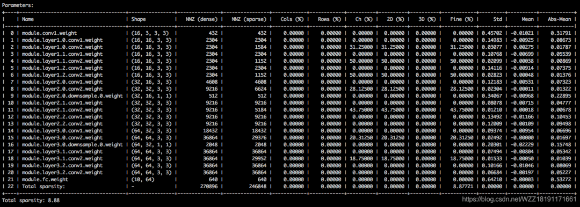Select the module.fc.weight row name
Viewport: 580px width, 207px height.
pos(45,180)
